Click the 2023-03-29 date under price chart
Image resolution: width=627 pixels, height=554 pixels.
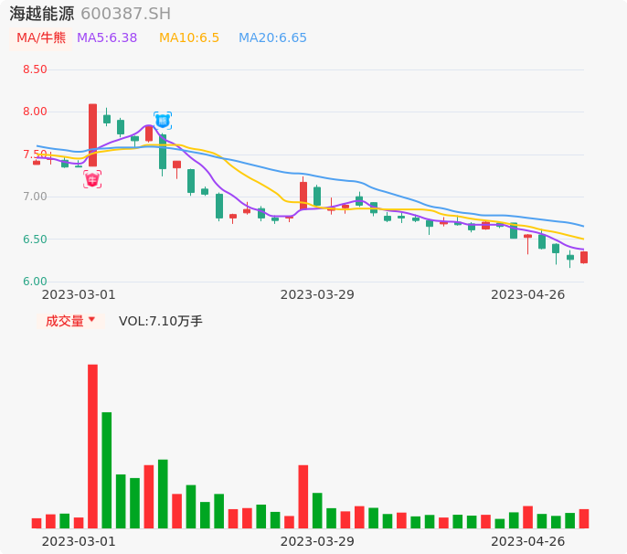pyautogui.click(x=317, y=295)
